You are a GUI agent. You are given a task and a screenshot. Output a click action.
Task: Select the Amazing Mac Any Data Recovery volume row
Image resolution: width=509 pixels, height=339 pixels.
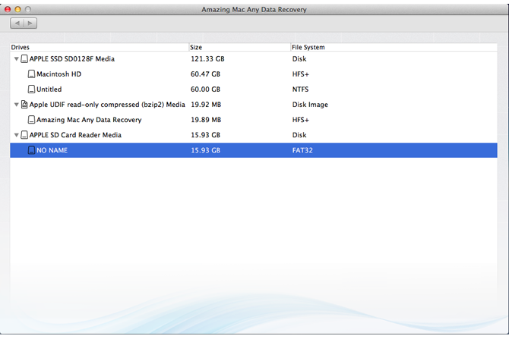254,120
